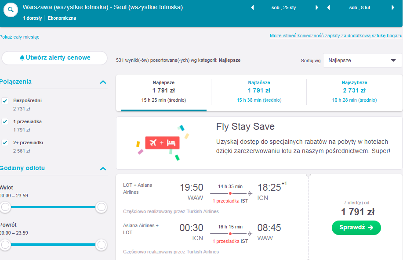The width and height of the screenshot is (403, 260).
Task: Uncheck the 2+ przesiadki checkbox
Action: click(5, 143)
